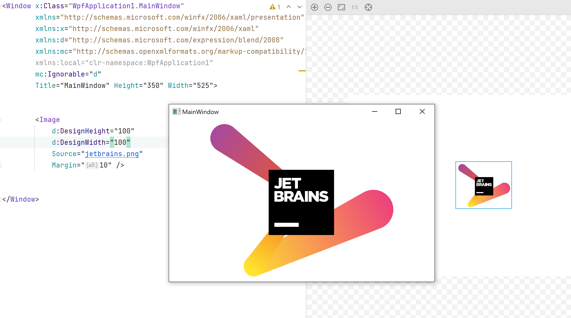Viewport: 571px width, 318px height.
Task: Click the [all:] margin inlay hint
Action: (92, 165)
